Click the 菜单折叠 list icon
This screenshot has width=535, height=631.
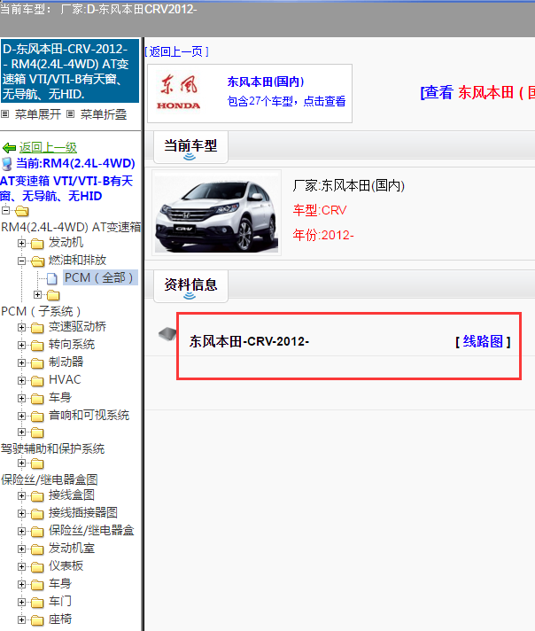point(70,114)
